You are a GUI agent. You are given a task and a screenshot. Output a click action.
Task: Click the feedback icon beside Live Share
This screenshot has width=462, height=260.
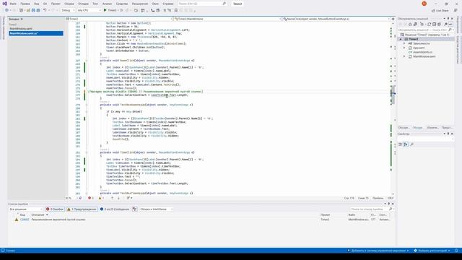[x=456, y=11]
